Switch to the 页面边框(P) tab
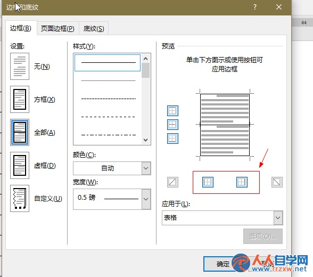Viewport: 313px width, 277px height. (x=57, y=29)
